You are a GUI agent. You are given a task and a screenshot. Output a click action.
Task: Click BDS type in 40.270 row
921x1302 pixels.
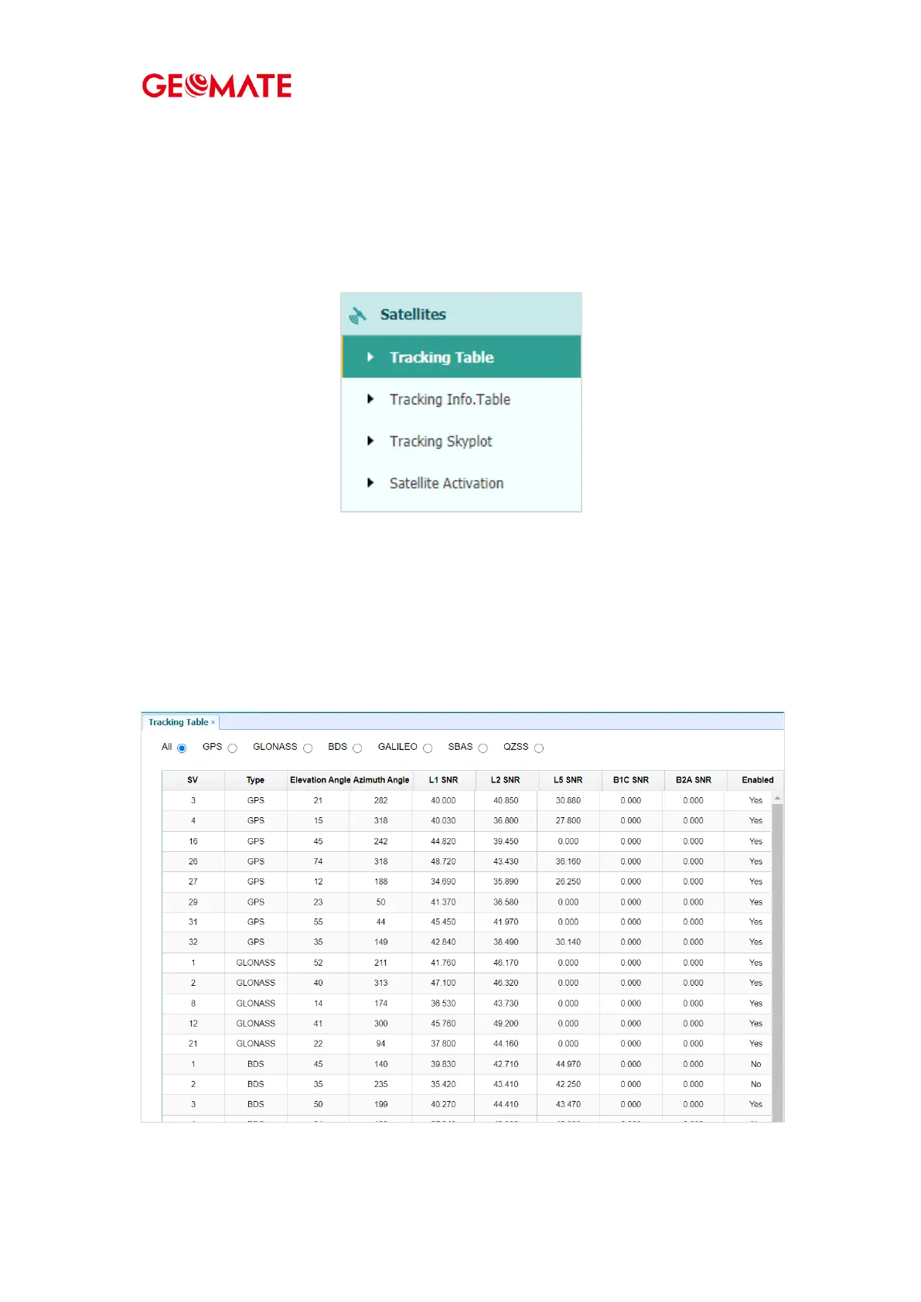coord(255,1104)
